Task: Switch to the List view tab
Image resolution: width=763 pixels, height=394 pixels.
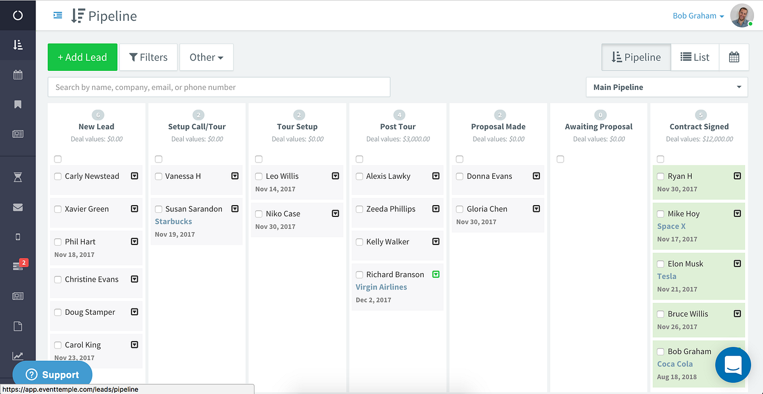Action: pos(695,57)
